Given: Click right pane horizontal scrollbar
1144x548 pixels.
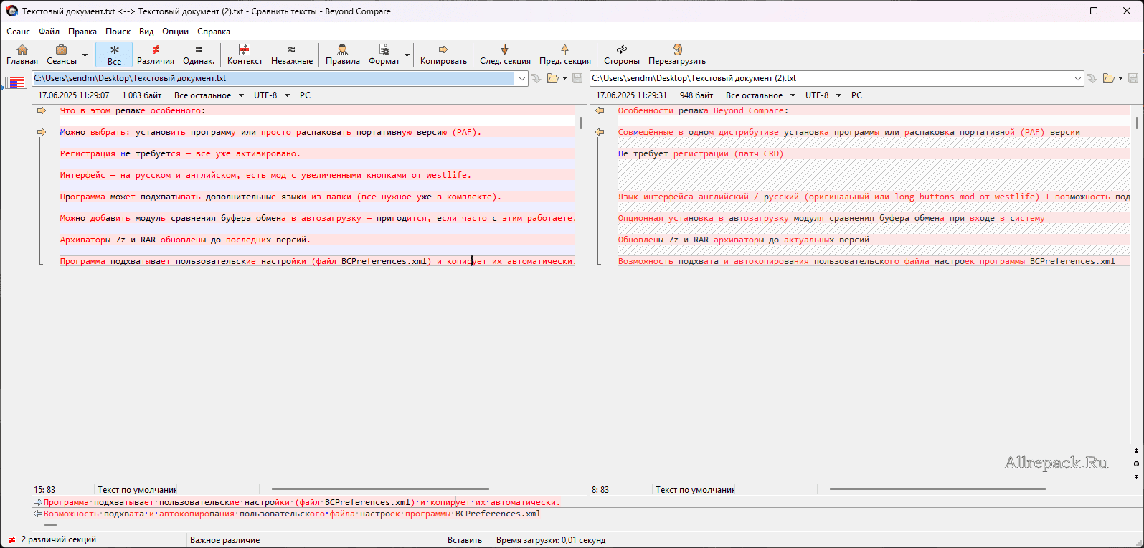Looking at the screenshot, I should click(937, 490).
